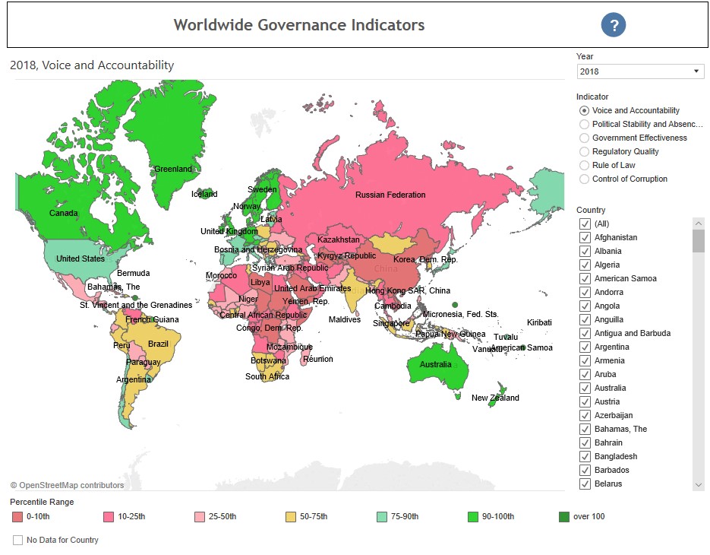This screenshot has height=555, width=710.
Task: Click the 0-10th percentile legend swatch
Action: tap(17, 516)
